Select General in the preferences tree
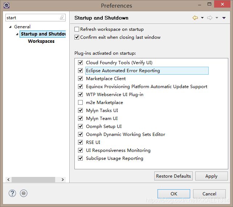This screenshot has height=207, width=233. [x=22, y=27]
